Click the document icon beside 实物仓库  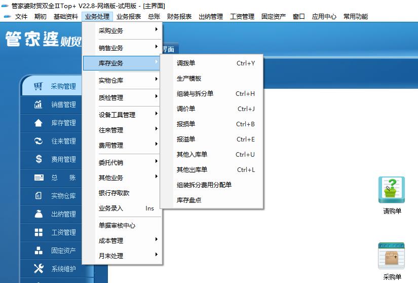coord(39,195)
